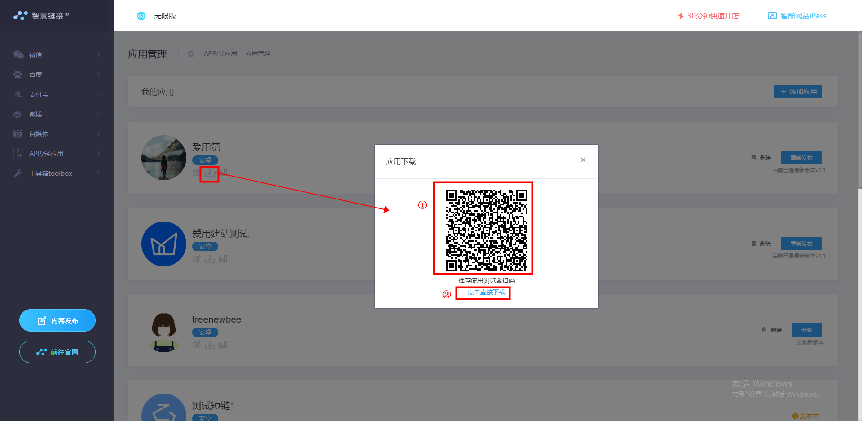Screen dimensions: 862x421
Task: Click download icon for 爱用建站测试
Action: point(210,259)
